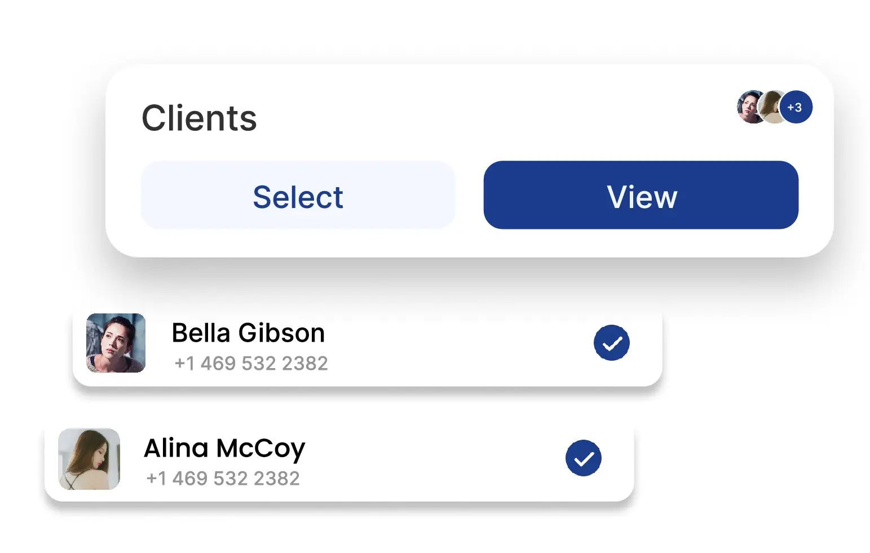This screenshot has height=553, width=870.
Task: Open Alina McCoy's profile photo
Action: pyautogui.click(x=89, y=458)
